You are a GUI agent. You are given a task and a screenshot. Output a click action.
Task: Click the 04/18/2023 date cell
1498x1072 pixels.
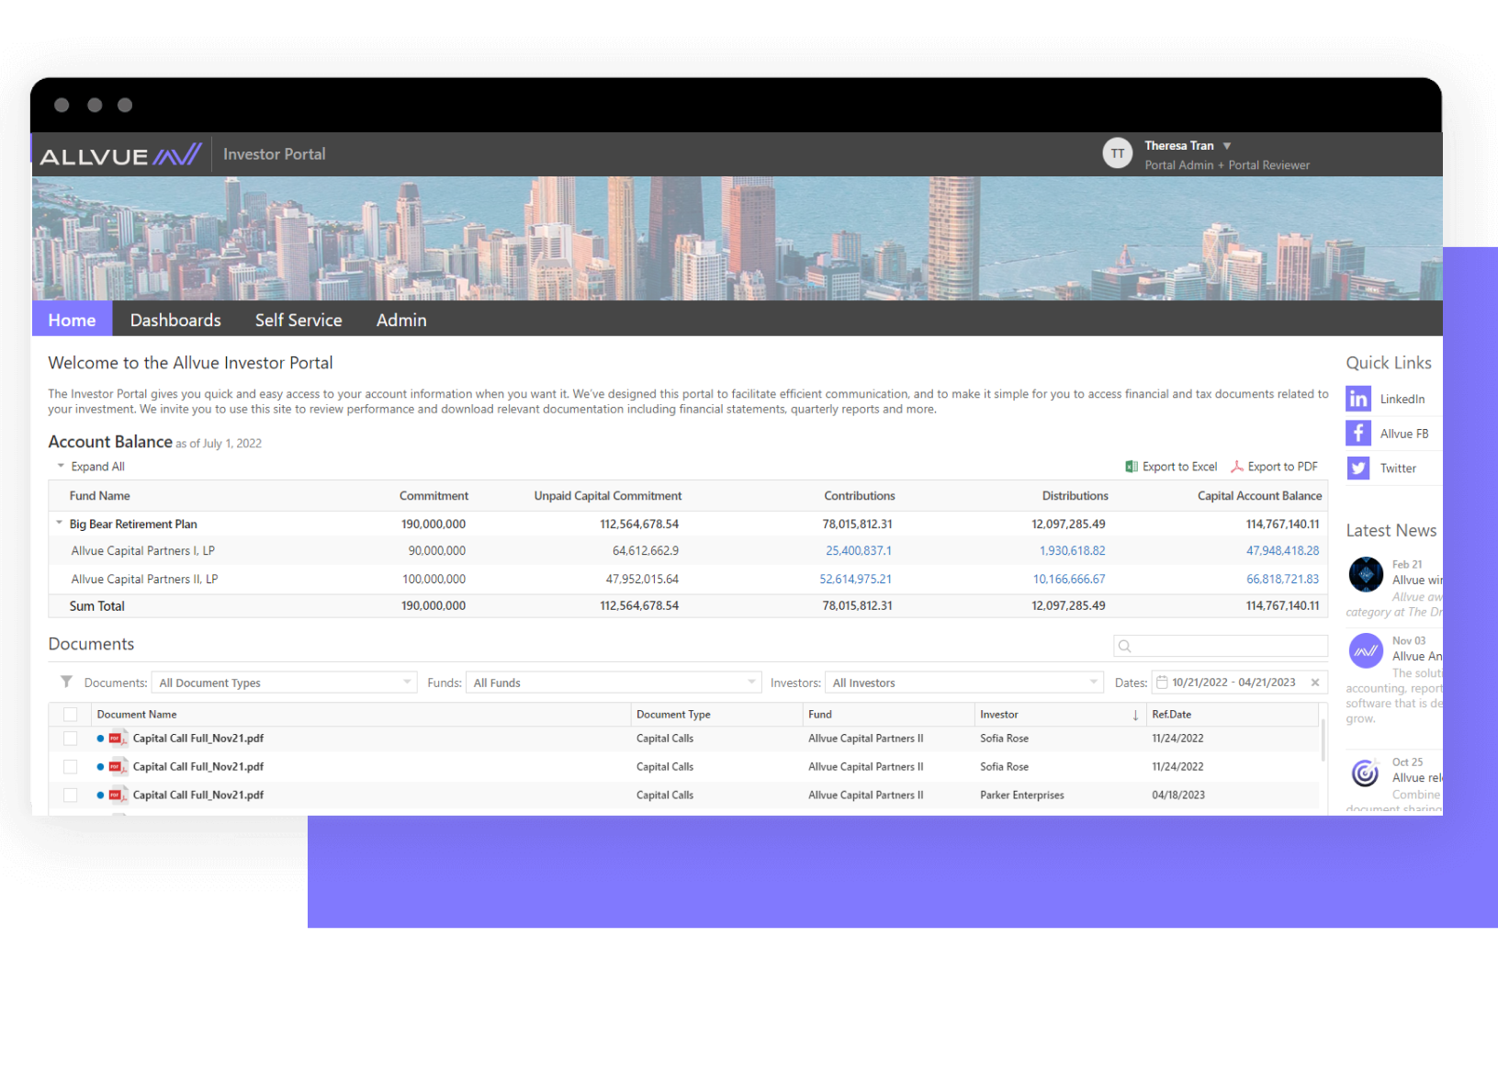(x=1178, y=796)
